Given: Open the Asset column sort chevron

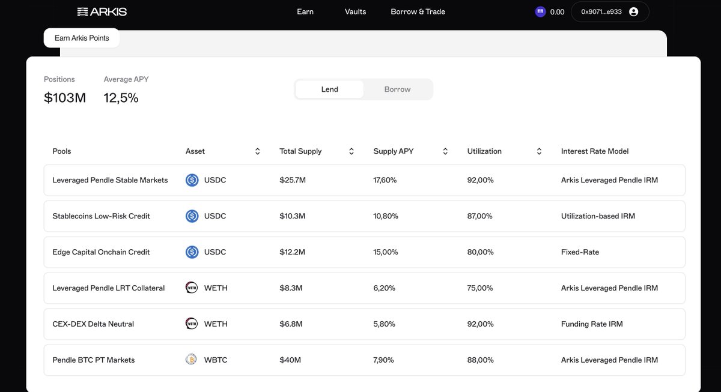Looking at the screenshot, I should [257, 151].
